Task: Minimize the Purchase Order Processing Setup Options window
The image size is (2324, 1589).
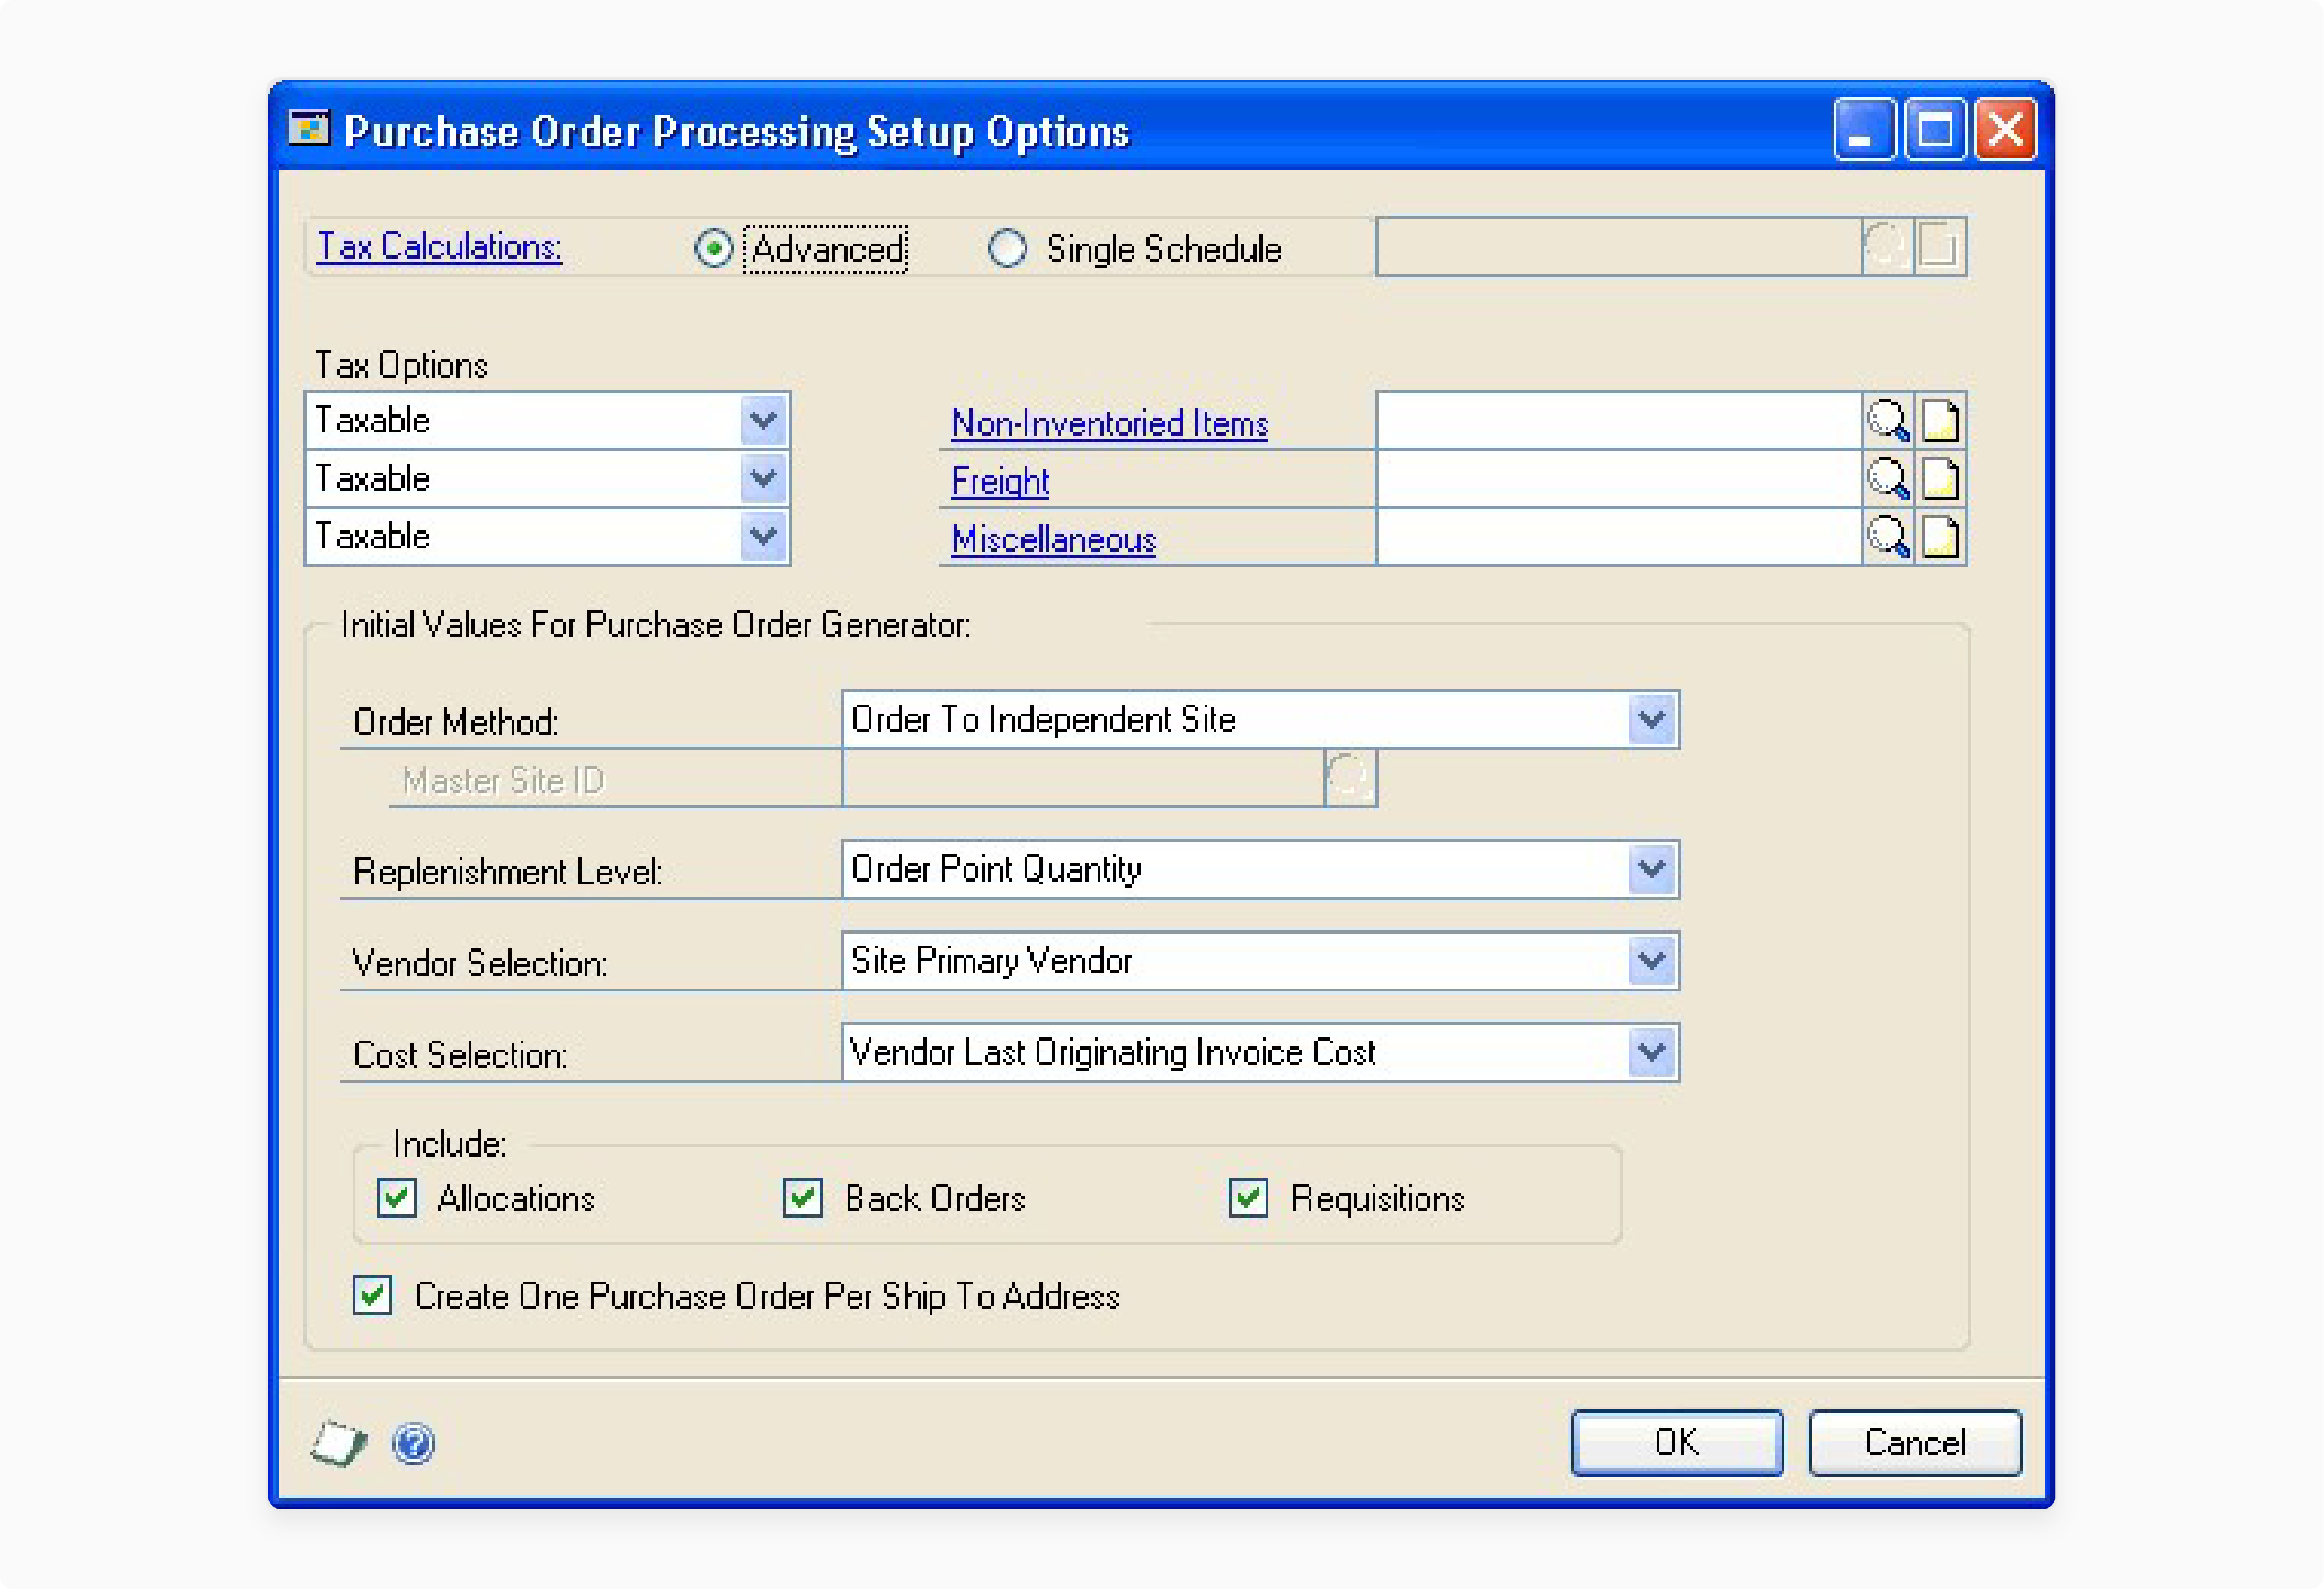Action: pos(1864,129)
